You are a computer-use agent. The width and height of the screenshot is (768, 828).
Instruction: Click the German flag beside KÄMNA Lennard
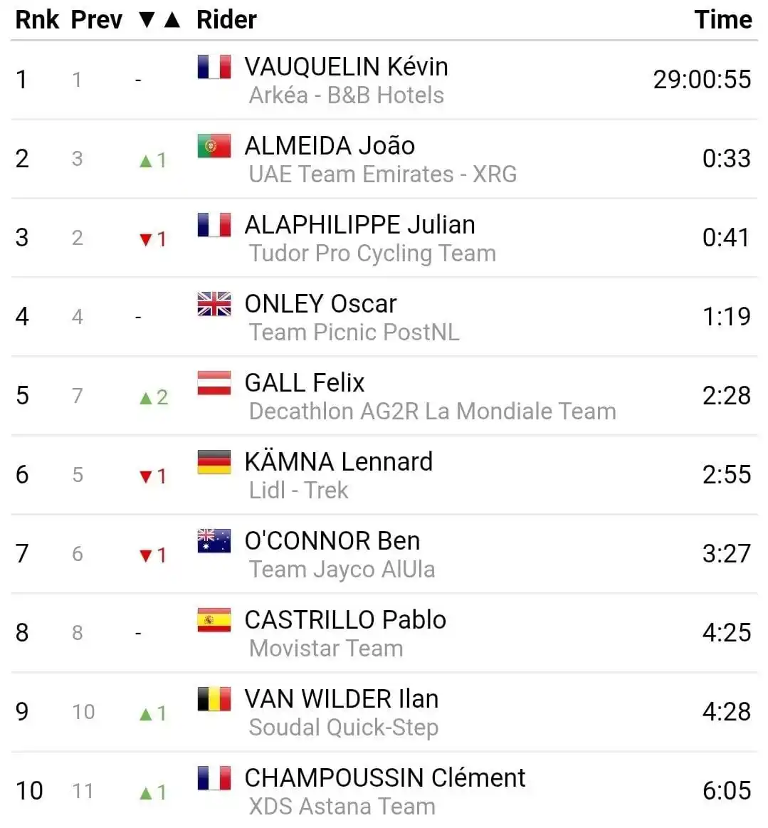click(214, 462)
